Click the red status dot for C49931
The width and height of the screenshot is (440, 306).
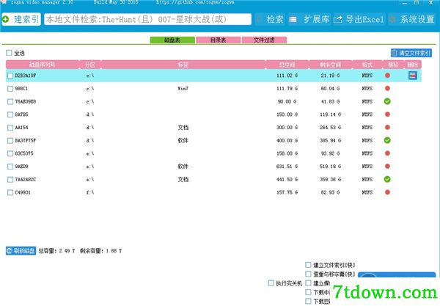point(387,192)
